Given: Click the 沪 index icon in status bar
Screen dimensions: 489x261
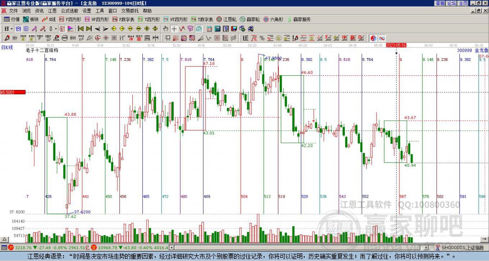Looking at the screenshot, I should (11, 248).
